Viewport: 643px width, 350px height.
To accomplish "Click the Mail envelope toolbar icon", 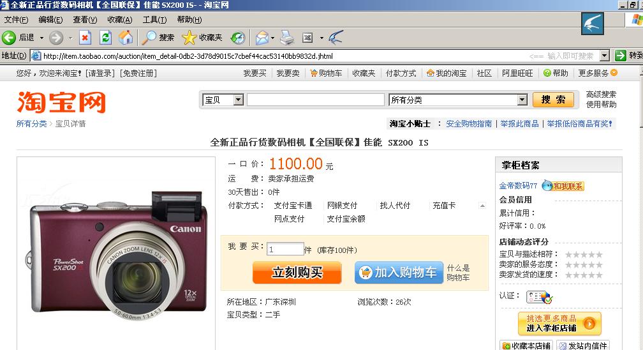I will [262, 38].
